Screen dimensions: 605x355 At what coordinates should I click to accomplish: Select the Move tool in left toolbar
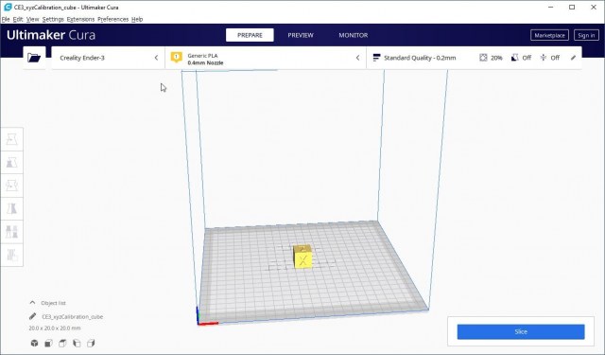pos(12,139)
